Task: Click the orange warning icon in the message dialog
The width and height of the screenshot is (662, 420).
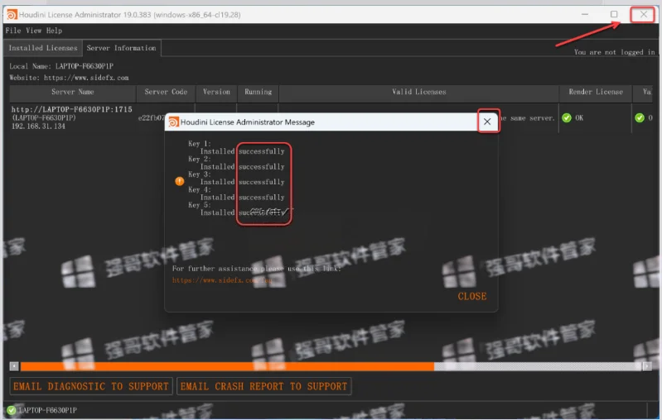Action: click(180, 181)
